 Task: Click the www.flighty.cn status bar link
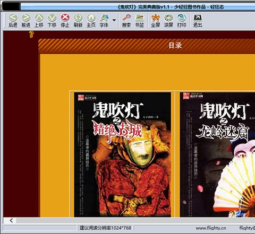click(211, 228)
